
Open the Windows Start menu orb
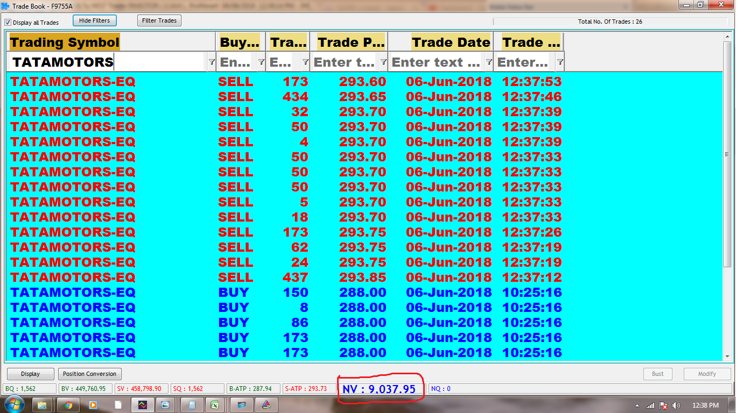15,404
